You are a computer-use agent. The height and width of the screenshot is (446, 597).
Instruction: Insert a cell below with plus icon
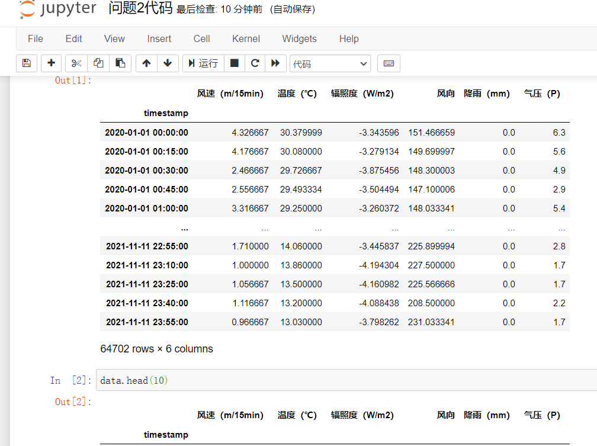coord(52,63)
